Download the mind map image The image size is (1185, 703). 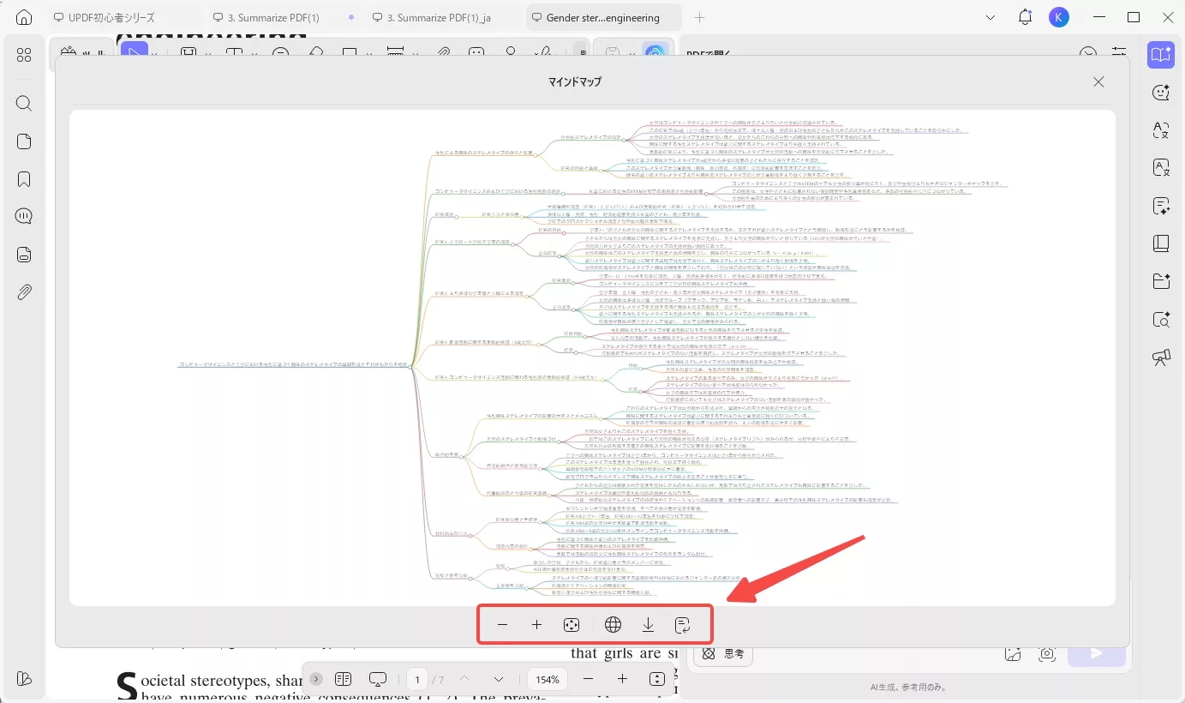point(648,625)
